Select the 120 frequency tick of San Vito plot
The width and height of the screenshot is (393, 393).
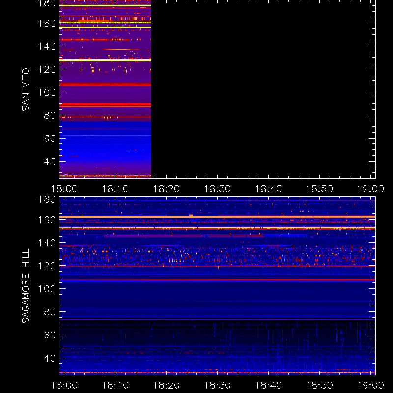[x=47, y=69]
